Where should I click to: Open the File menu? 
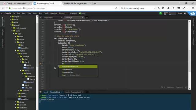(14, 13)
